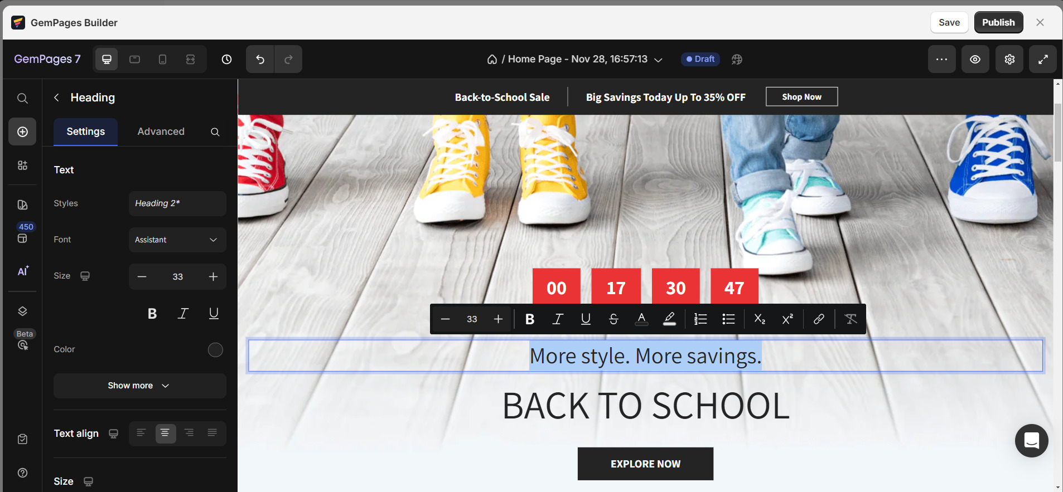Switch to the Advanced tab

click(x=161, y=131)
